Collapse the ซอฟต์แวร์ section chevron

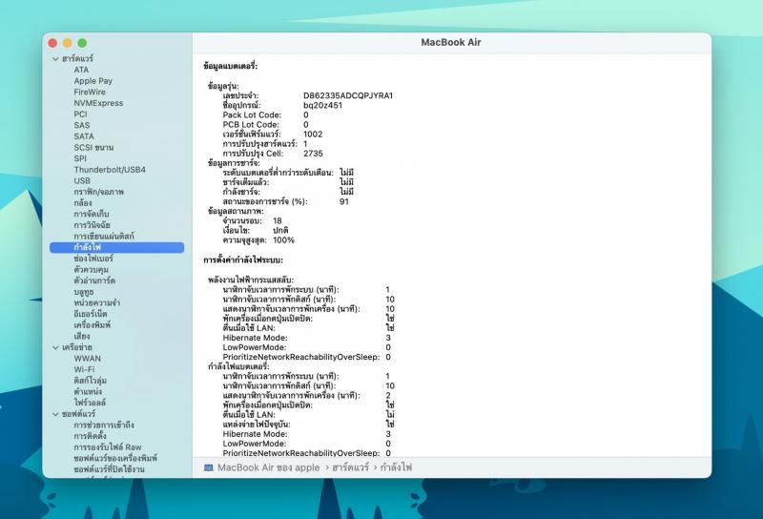(55, 414)
